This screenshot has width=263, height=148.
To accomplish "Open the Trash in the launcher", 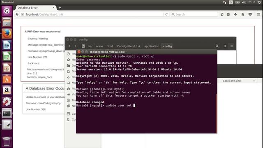I will [x=7, y=141].
